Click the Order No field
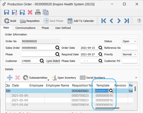Viewport: 143px width, 113px height. (41, 41)
